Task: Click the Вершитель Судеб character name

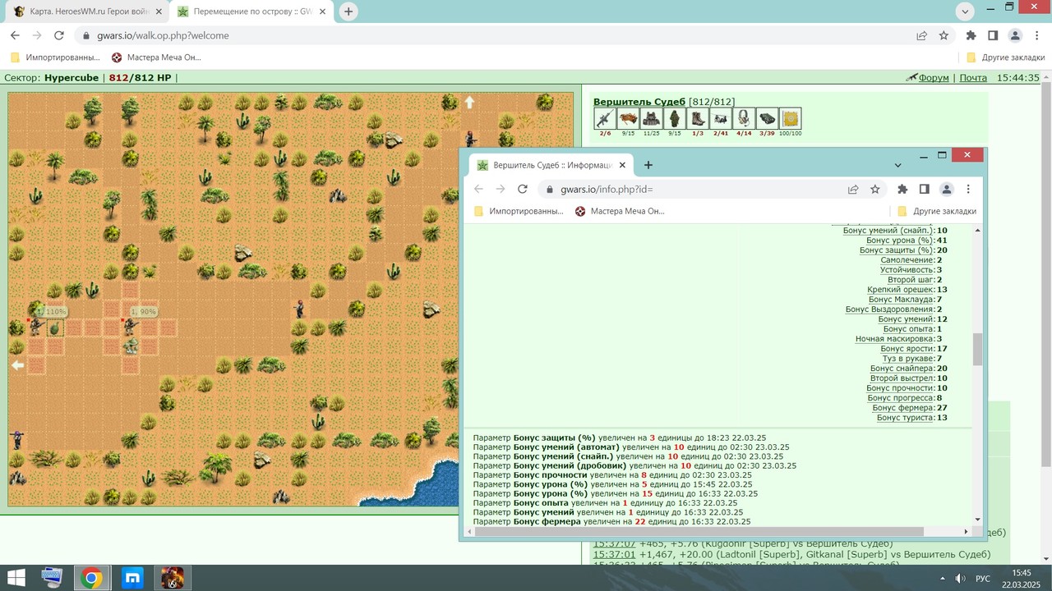Action: point(639,101)
